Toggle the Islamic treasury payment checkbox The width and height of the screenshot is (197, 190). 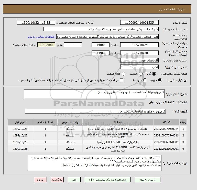click(122, 80)
